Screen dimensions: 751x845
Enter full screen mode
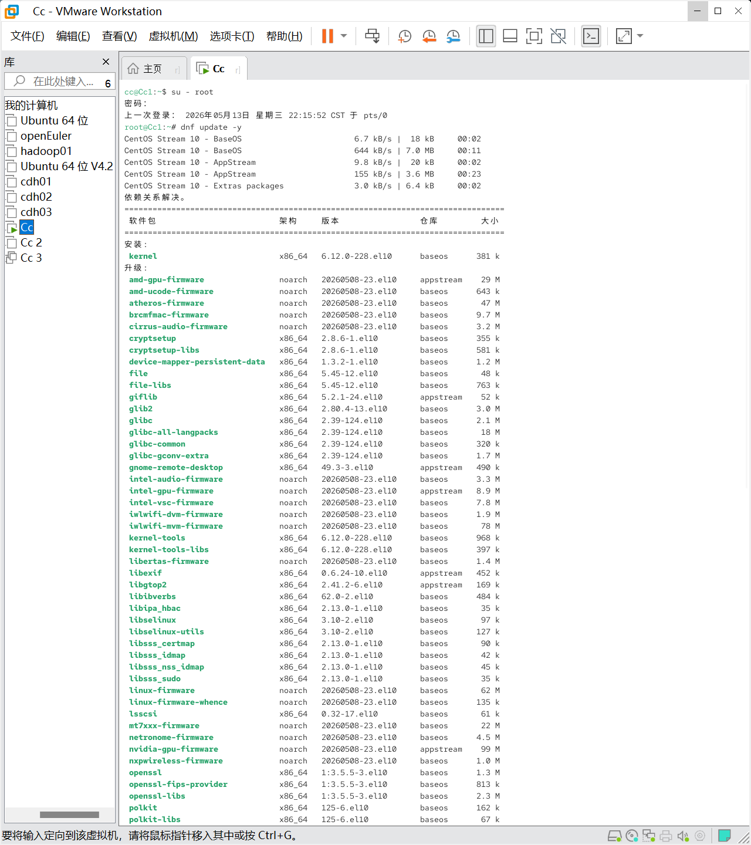pos(534,36)
